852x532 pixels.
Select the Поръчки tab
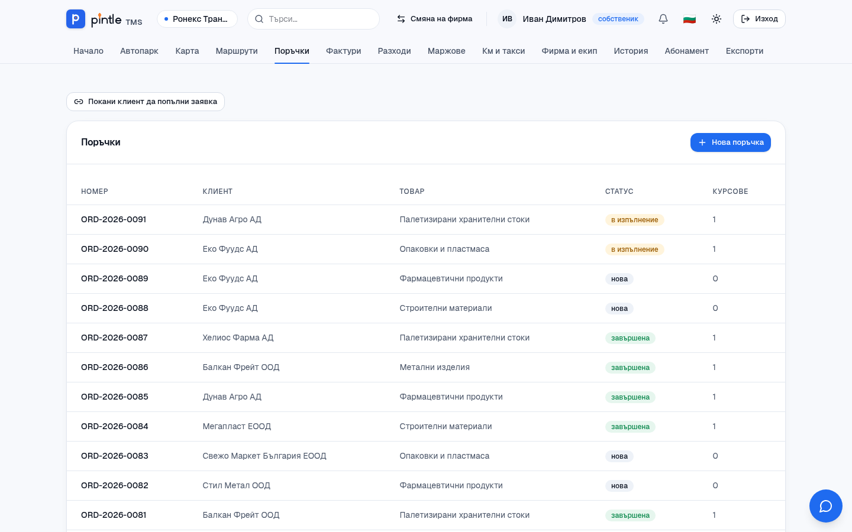pos(292,51)
